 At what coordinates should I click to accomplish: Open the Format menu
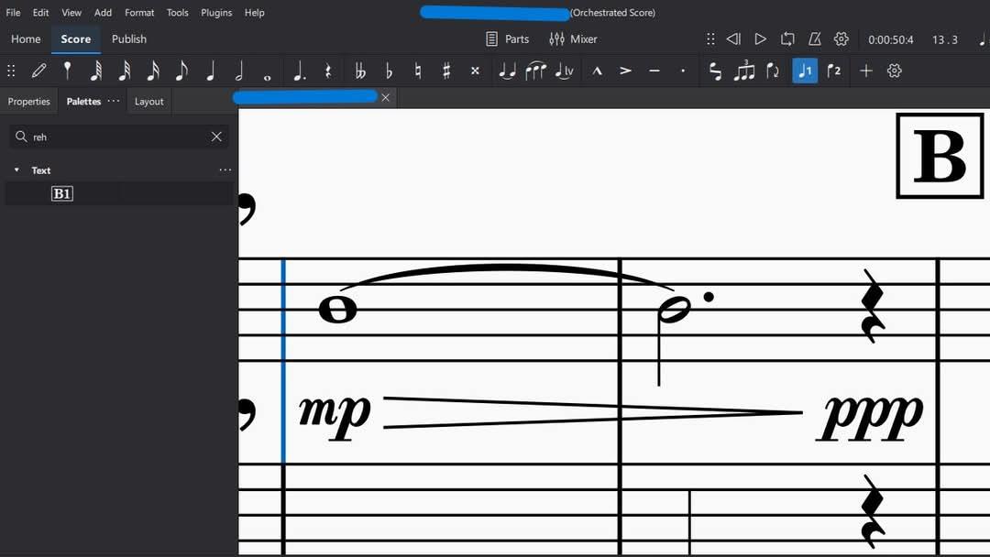coord(139,13)
